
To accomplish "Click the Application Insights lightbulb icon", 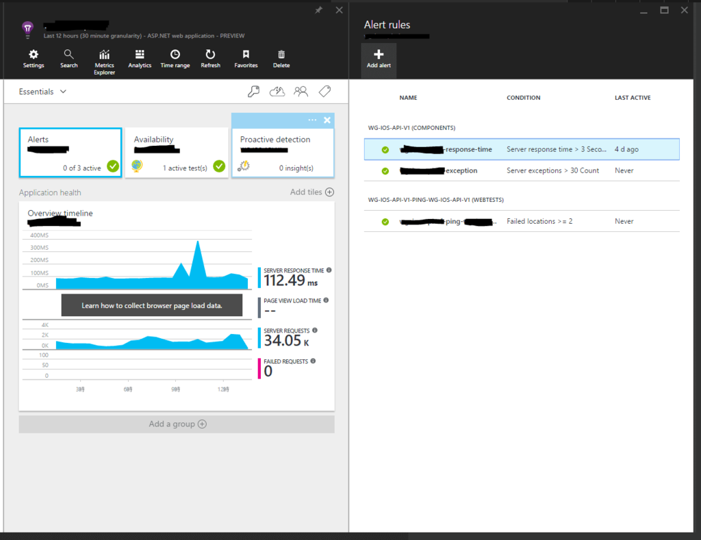I will click(27, 29).
